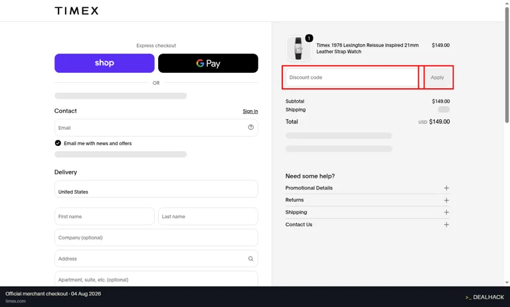The image size is (510, 307).
Task: Focus the Discount code field
Action: tap(352, 78)
